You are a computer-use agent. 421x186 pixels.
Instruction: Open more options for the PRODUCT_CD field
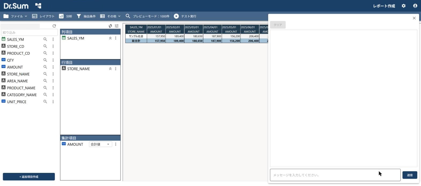(53, 53)
